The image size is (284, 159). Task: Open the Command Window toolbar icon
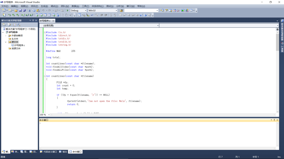[x=191, y=10]
